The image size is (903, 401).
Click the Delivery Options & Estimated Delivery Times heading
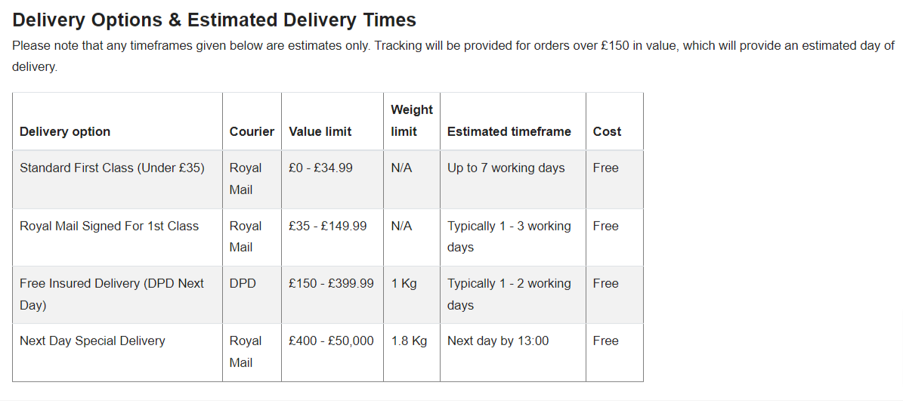(215, 20)
